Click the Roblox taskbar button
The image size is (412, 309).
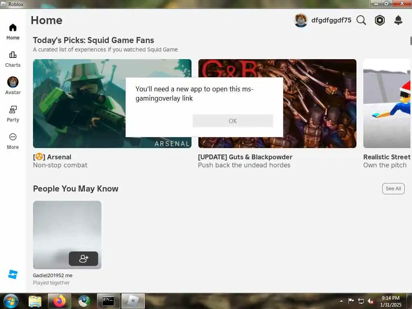[133, 301]
